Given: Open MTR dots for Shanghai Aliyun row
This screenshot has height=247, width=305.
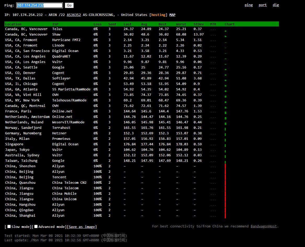Looking at the screenshot, I should click(213, 216).
